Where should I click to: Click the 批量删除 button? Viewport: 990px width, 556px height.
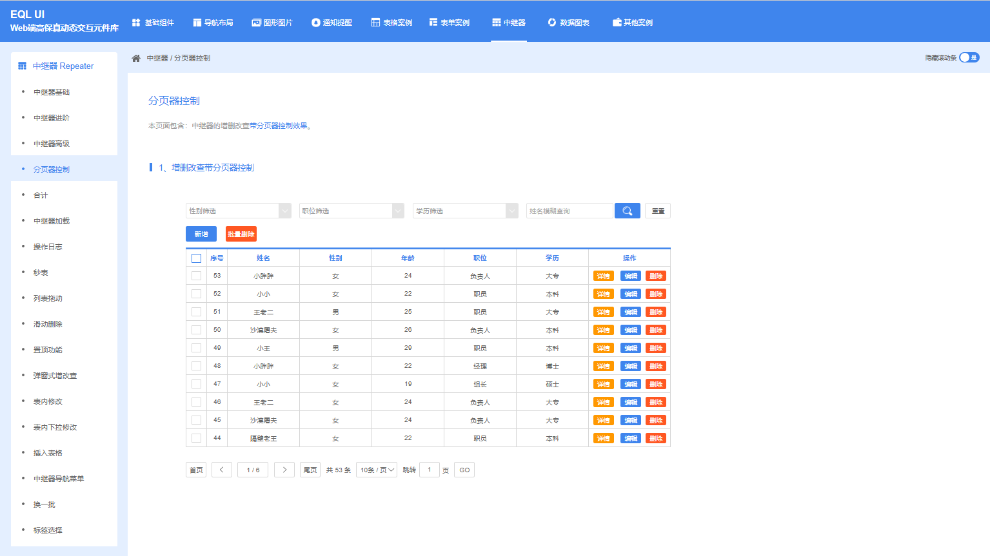(241, 234)
